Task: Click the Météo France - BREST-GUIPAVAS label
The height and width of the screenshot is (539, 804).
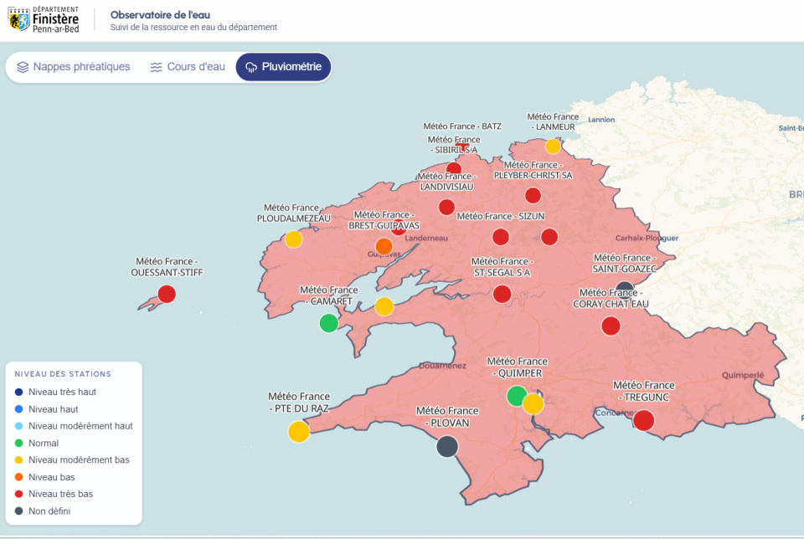Action: 384,220
